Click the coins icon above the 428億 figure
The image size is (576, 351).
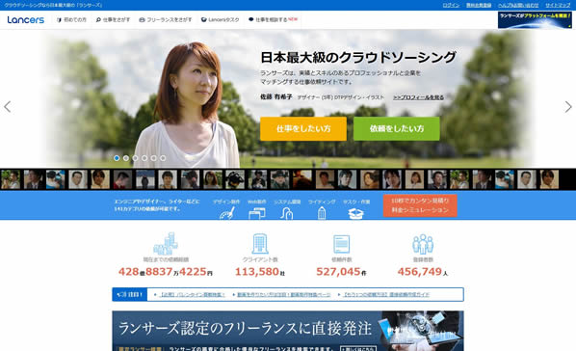click(x=166, y=244)
